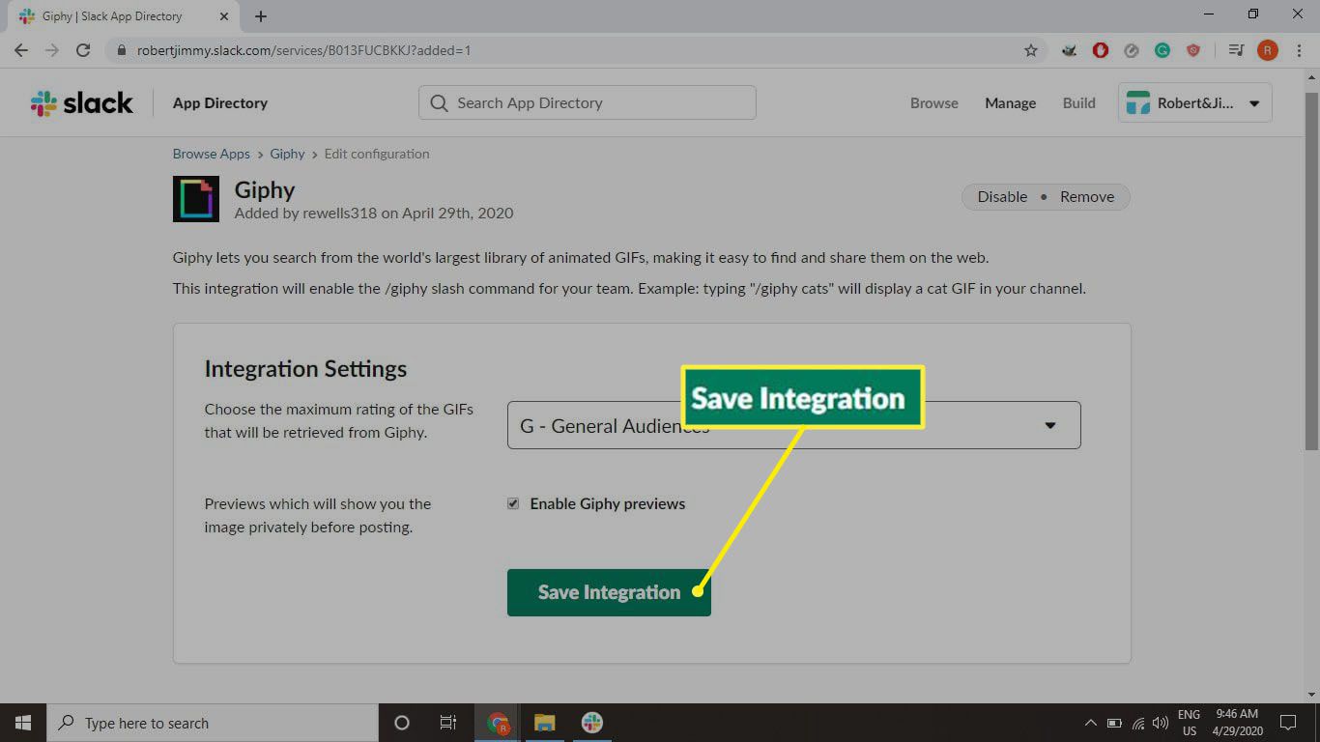Click the Giphy breadcrumb link
This screenshot has height=742, width=1320.
click(287, 154)
